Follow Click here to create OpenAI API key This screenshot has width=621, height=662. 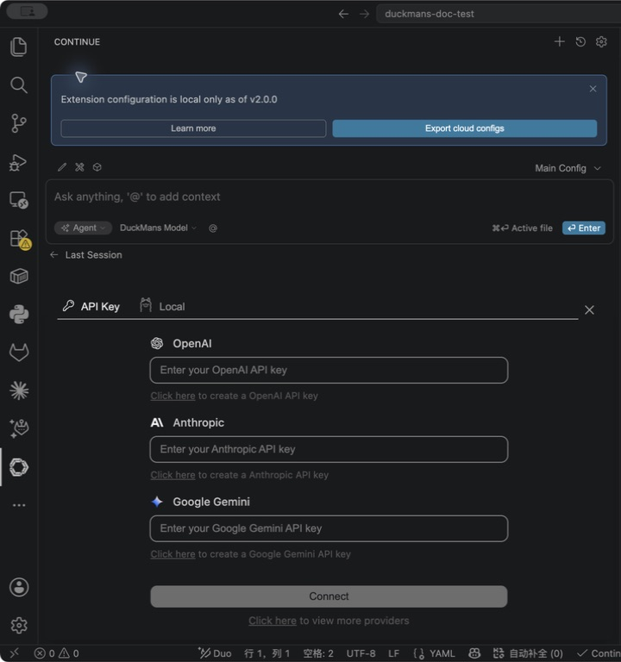click(x=172, y=396)
